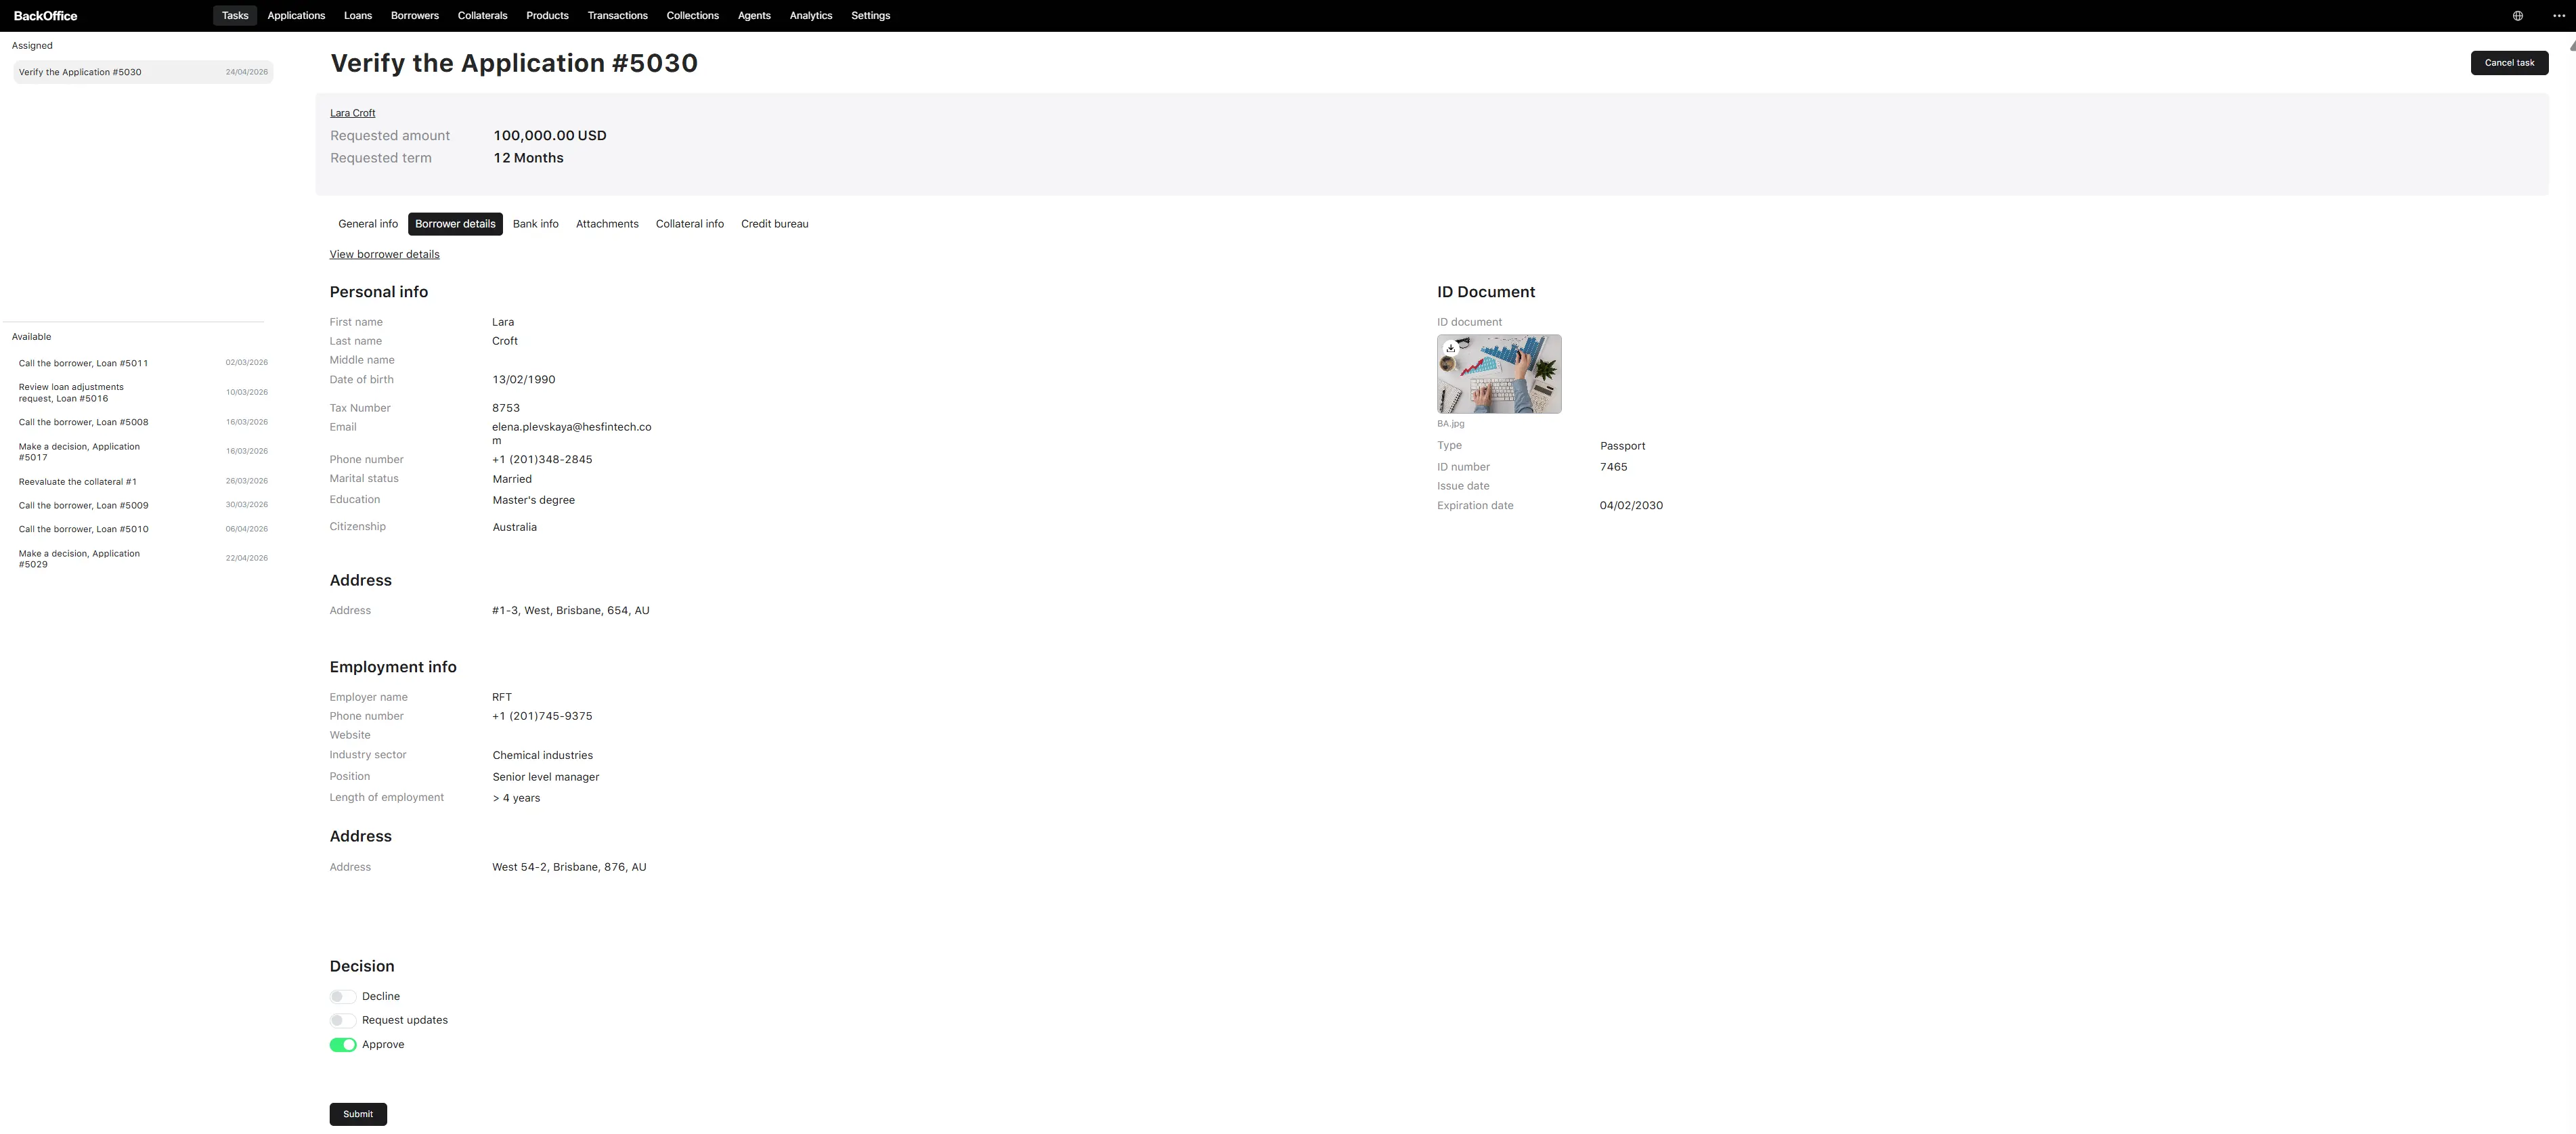Open the Lara Croft borrower link
2576x1134 pixels.
tap(353, 113)
